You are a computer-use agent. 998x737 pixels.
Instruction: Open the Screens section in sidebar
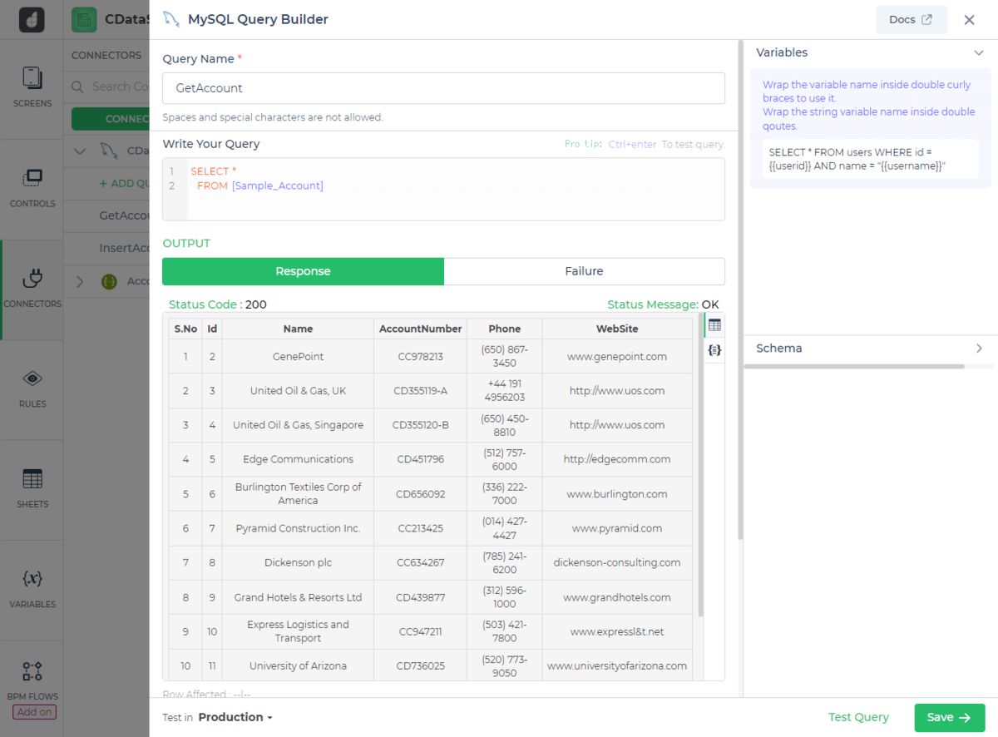pos(32,87)
